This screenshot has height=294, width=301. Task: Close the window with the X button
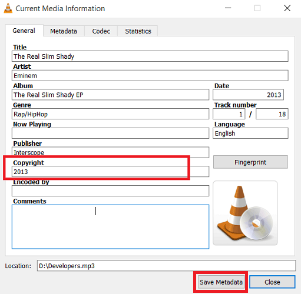tap(287, 8)
